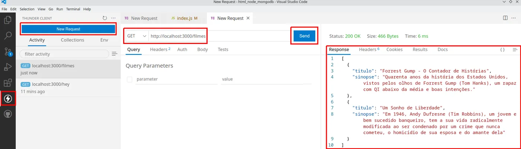This screenshot has height=149, width=521.
Task: Select the localhost:3000/filmes activity entry
Action: pyautogui.click(x=68, y=69)
